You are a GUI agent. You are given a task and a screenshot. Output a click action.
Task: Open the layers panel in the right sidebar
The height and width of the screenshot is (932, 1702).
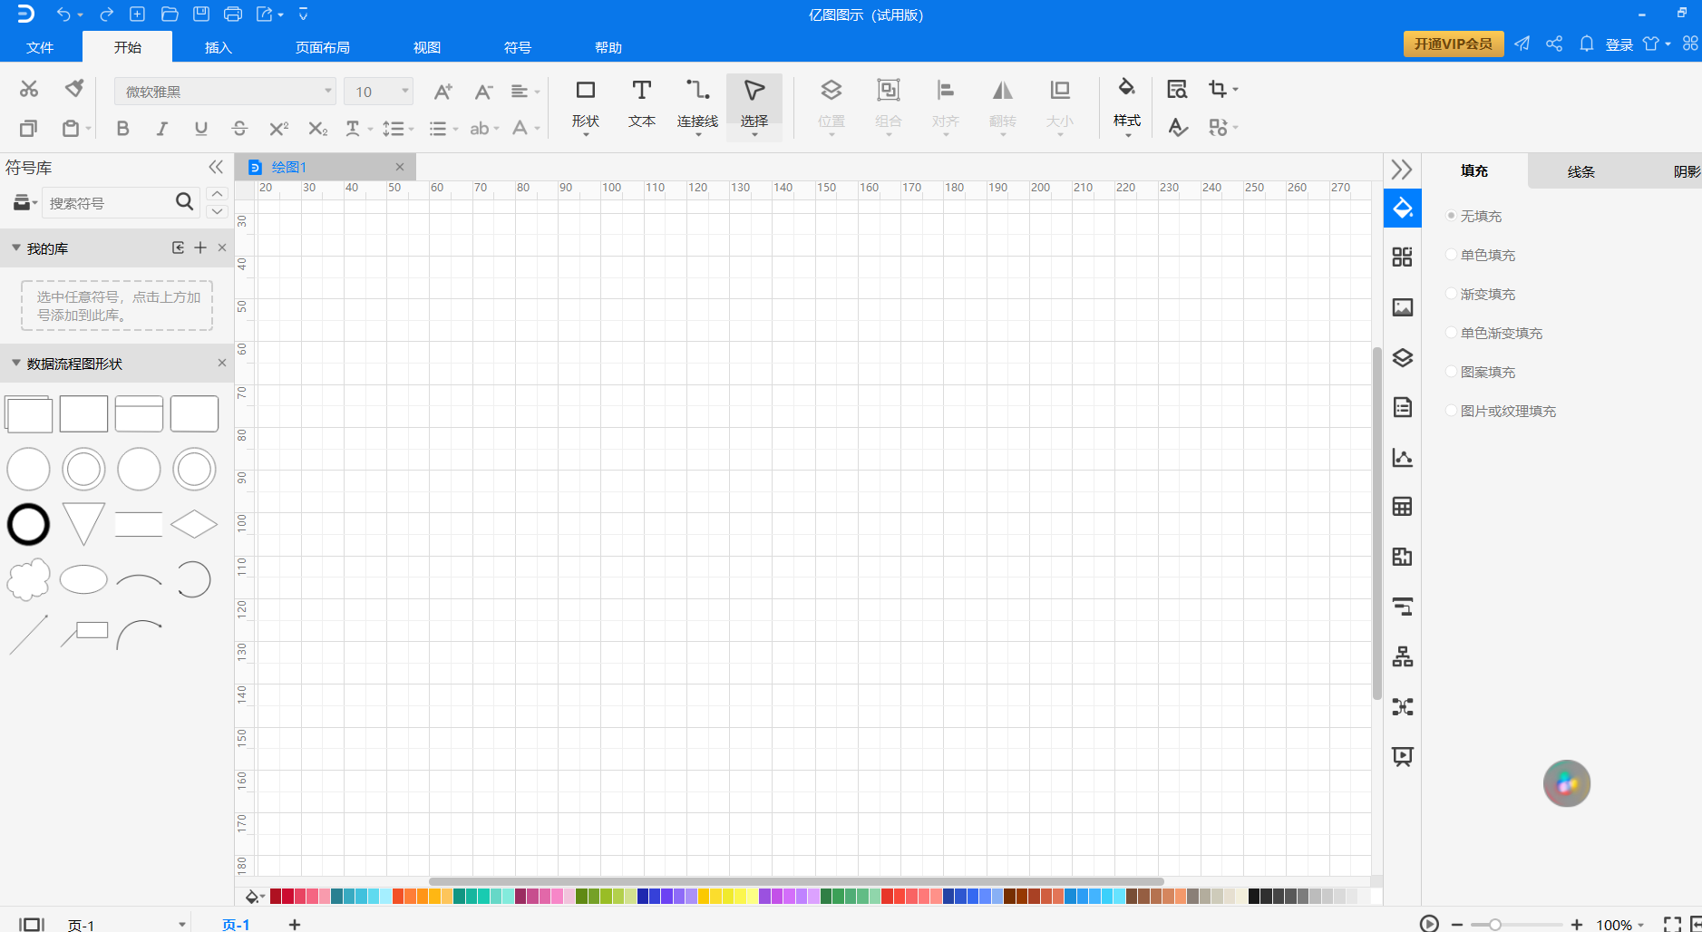1402,357
